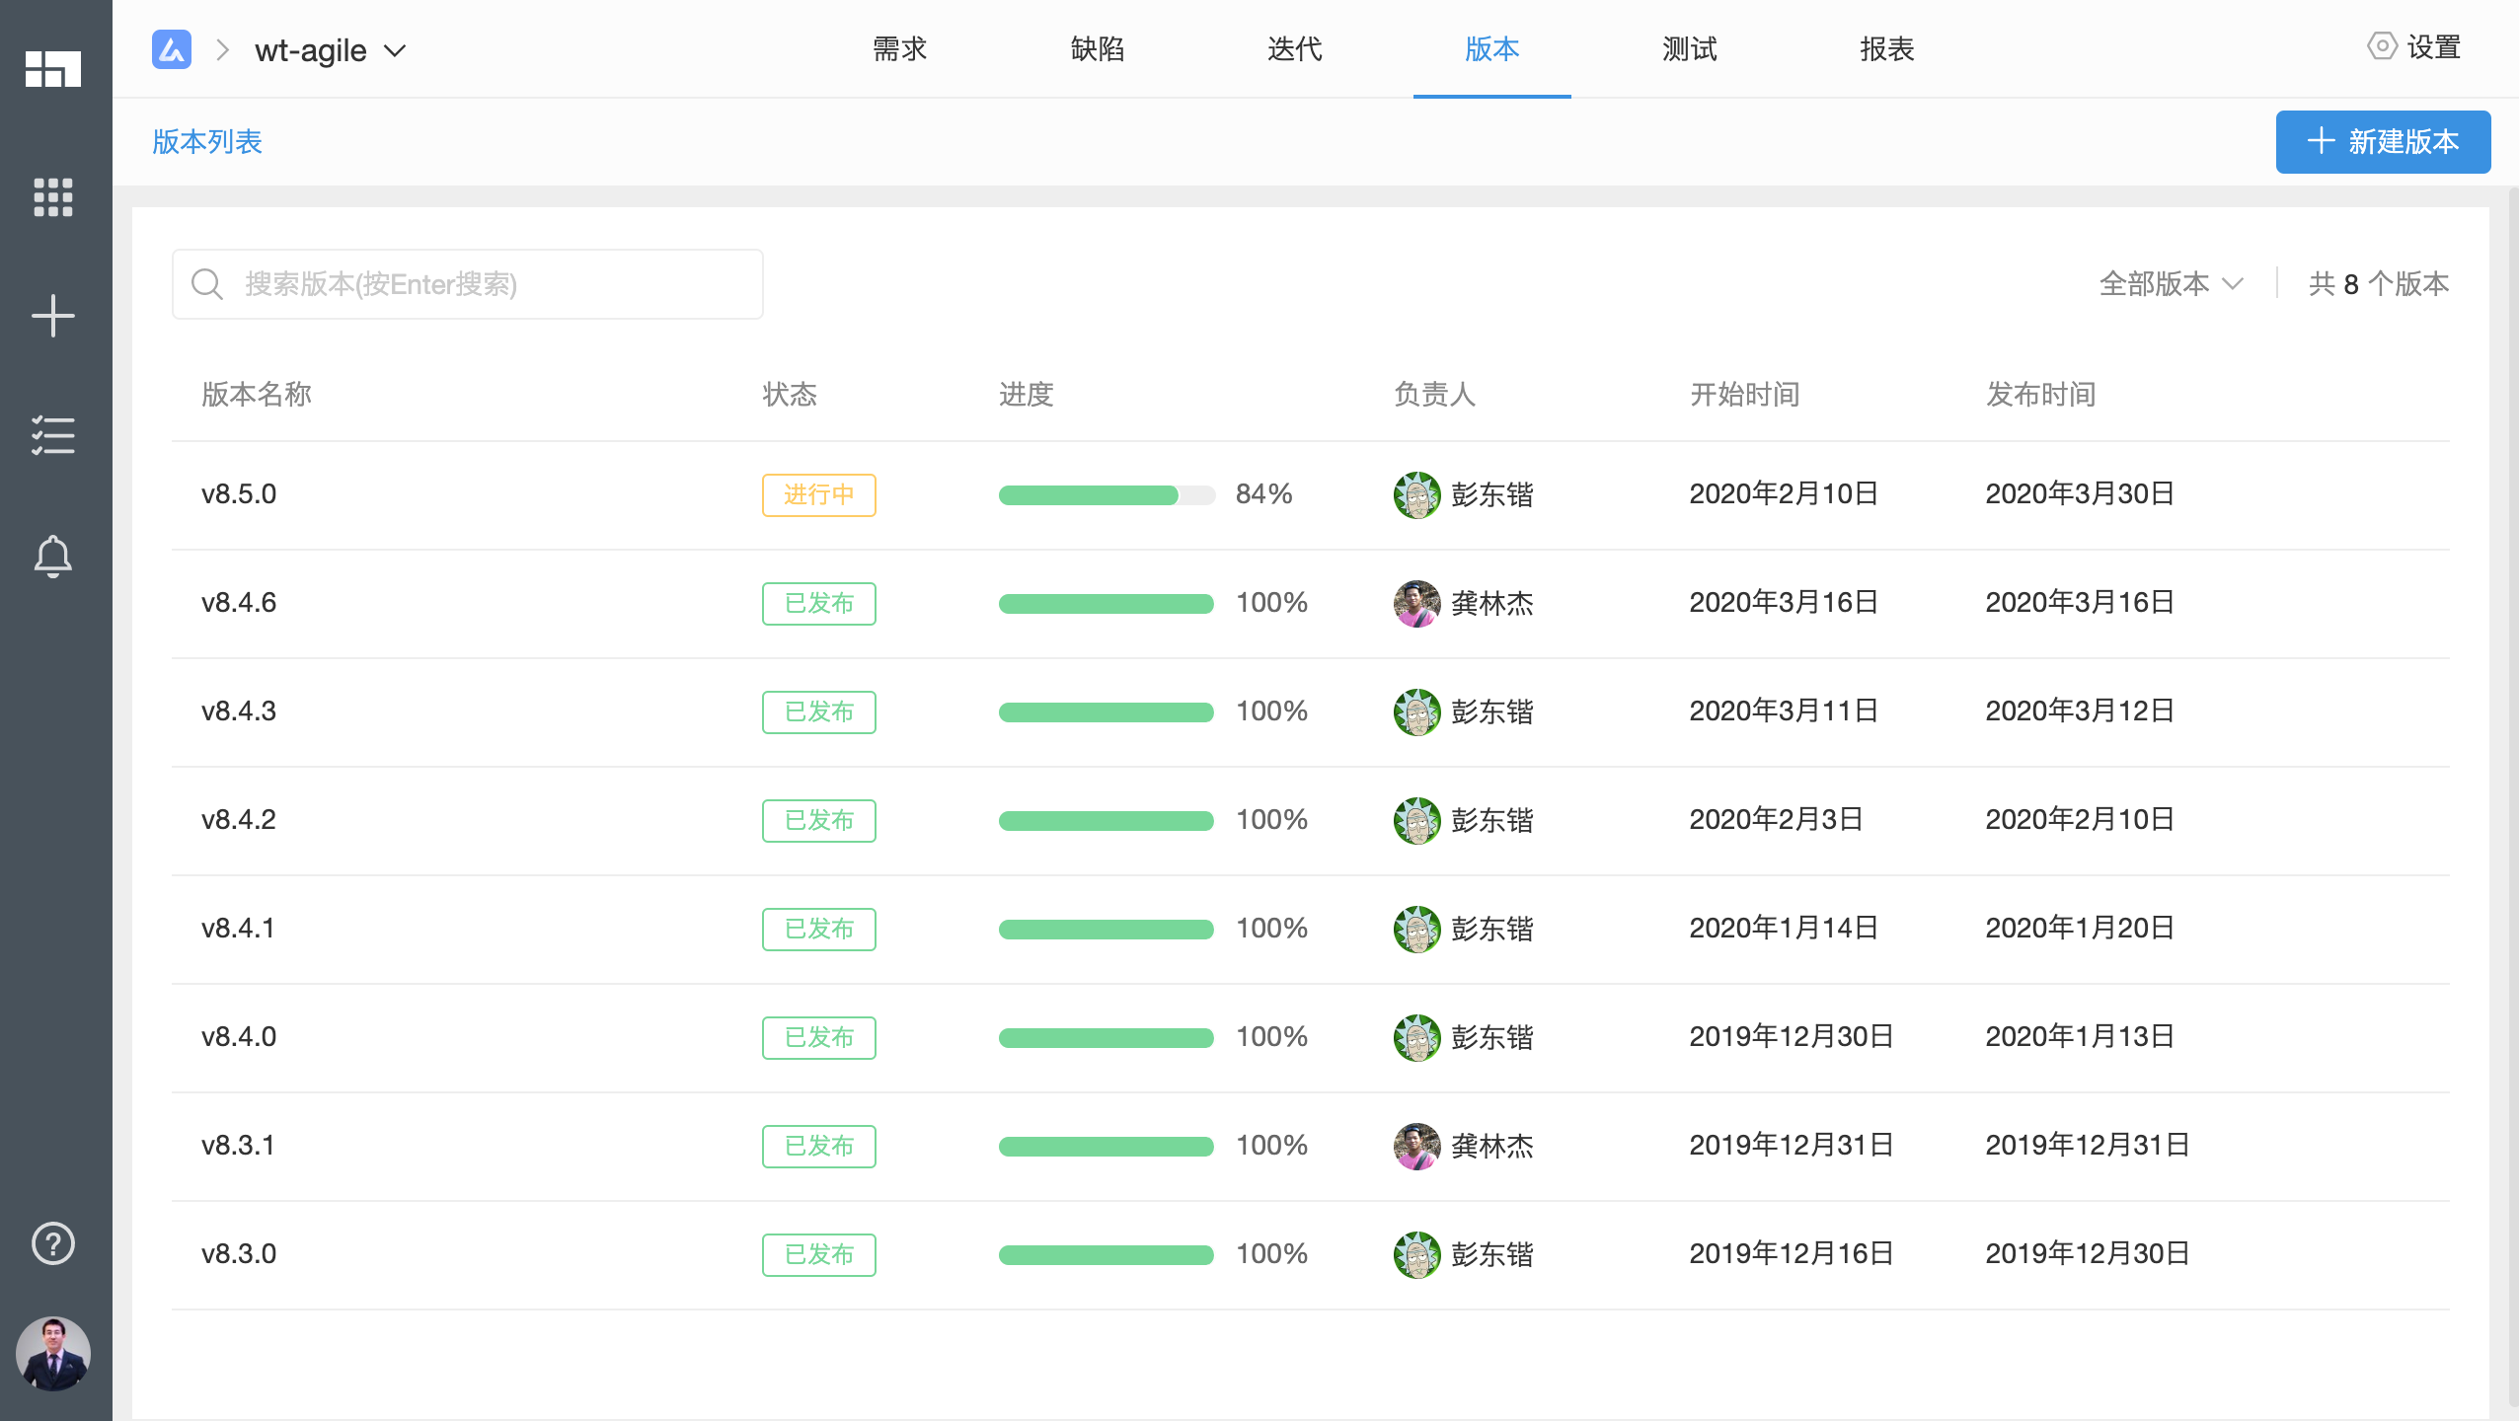Click the help question mark icon
The height and width of the screenshot is (1421, 2519).
[x=53, y=1243]
